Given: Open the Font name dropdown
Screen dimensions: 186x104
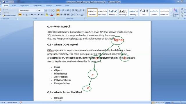Looking at the screenshot, I should click(x=37, y=10).
